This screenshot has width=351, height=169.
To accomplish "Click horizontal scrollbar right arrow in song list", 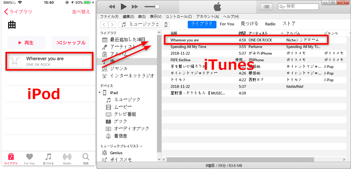I will (344, 159).
